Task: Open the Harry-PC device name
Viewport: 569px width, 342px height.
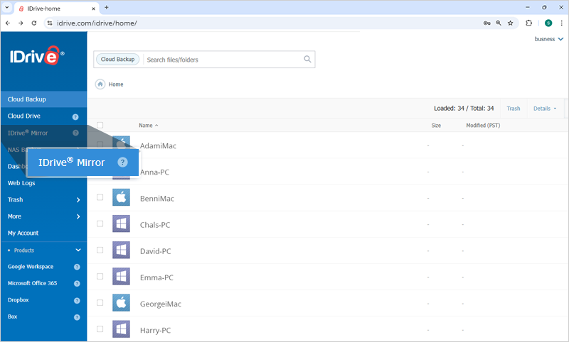Action: pyautogui.click(x=155, y=331)
